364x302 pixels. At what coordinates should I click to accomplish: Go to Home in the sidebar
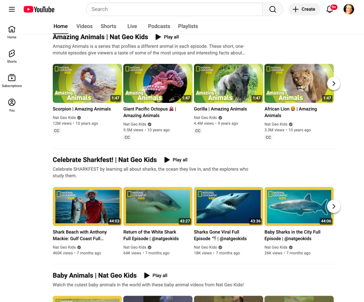(12, 32)
